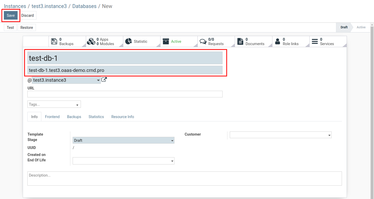Switch to the Info tab
This screenshot has width=374, height=199.
pyautogui.click(x=34, y=117)
